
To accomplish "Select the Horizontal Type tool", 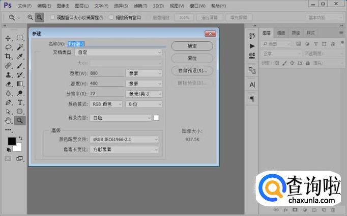I will point(20,102).
